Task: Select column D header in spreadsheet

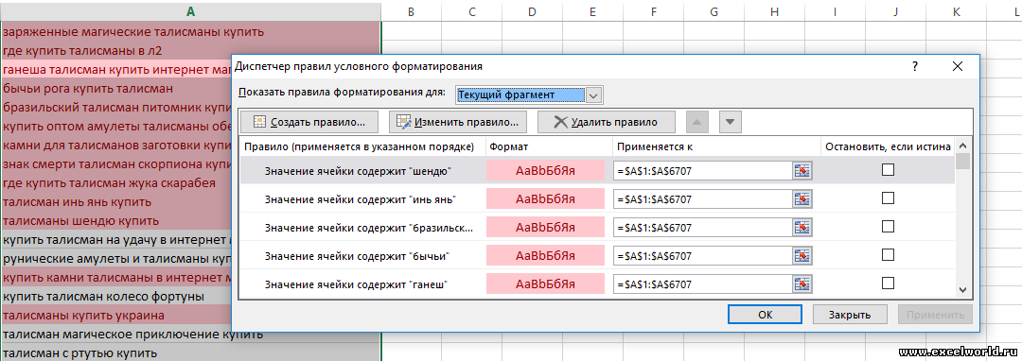Action: pos(532,11)
